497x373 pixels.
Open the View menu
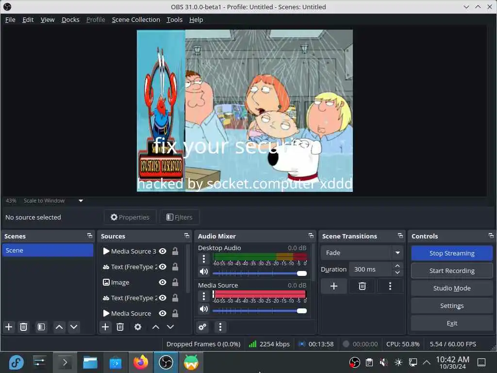click(48, 19)
